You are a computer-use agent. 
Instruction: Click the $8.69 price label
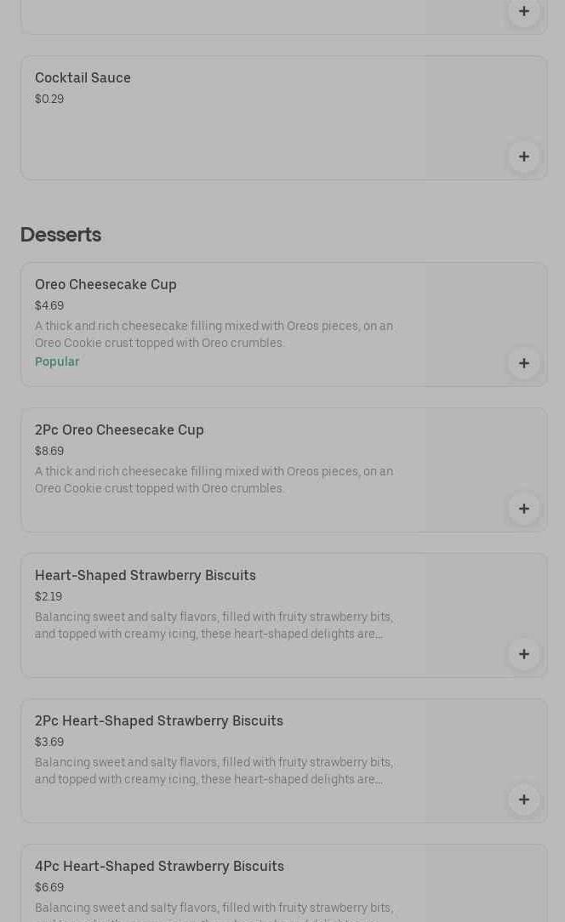[49, 451]
